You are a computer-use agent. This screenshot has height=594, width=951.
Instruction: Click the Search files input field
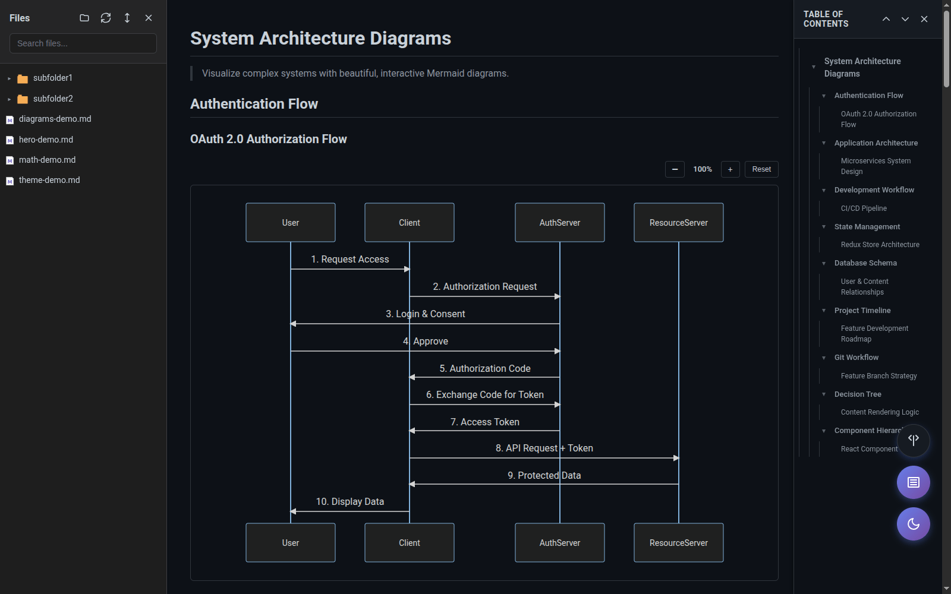pos(83,43)
